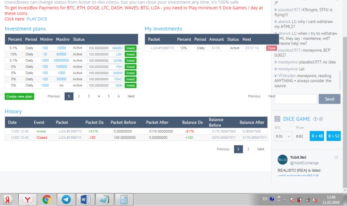Open Telegram from the taskbar
The image size is (347, 206).
(66, 199)
